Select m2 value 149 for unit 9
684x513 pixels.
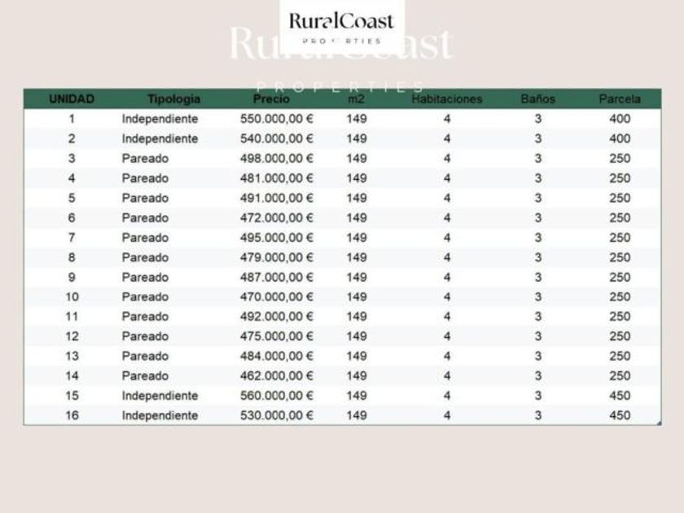357,277
